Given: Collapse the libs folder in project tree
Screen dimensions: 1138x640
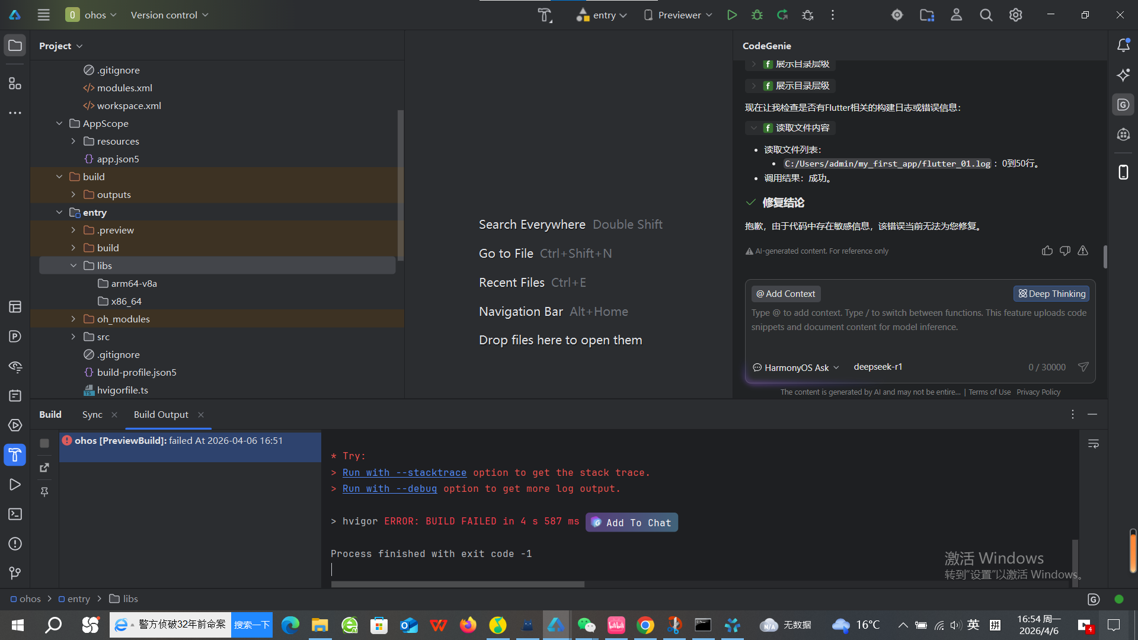Looking at the screenshot, I should point(73,265).
